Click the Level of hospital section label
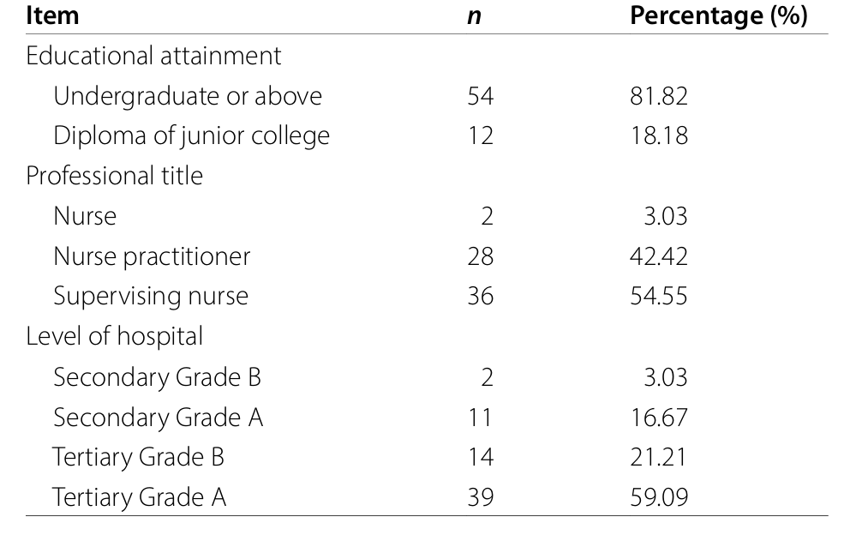This screenshot has height=541, width=844. click(115, 336)
